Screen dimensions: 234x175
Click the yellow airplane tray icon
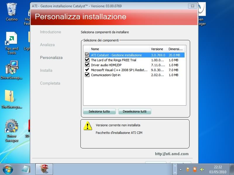click(x=202, y=169)
